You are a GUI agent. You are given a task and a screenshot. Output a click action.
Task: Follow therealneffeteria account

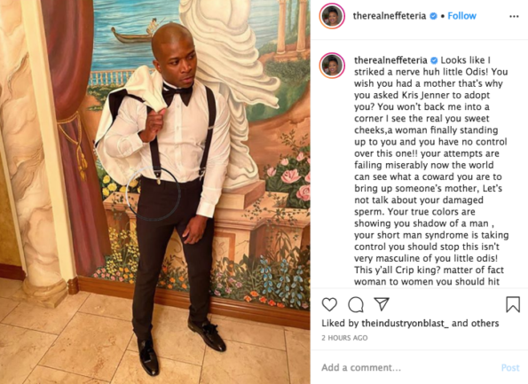click(461, 16)
